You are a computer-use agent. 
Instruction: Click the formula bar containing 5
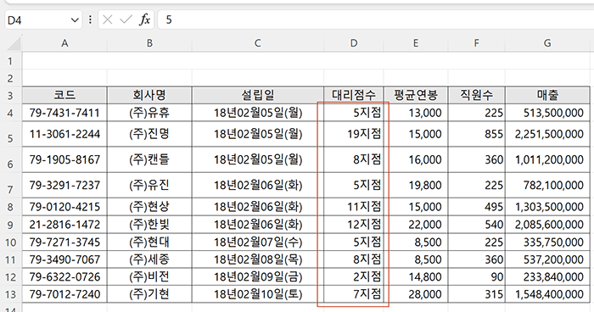(x=376, y=19)
